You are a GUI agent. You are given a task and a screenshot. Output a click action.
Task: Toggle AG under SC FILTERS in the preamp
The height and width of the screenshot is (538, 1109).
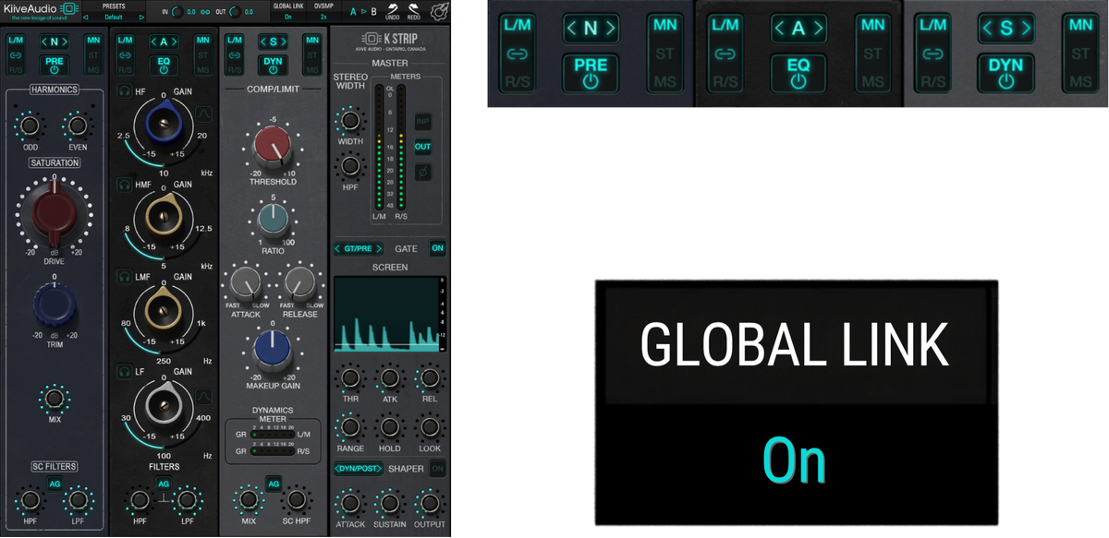pyautogui.click(x=54, y=484)
